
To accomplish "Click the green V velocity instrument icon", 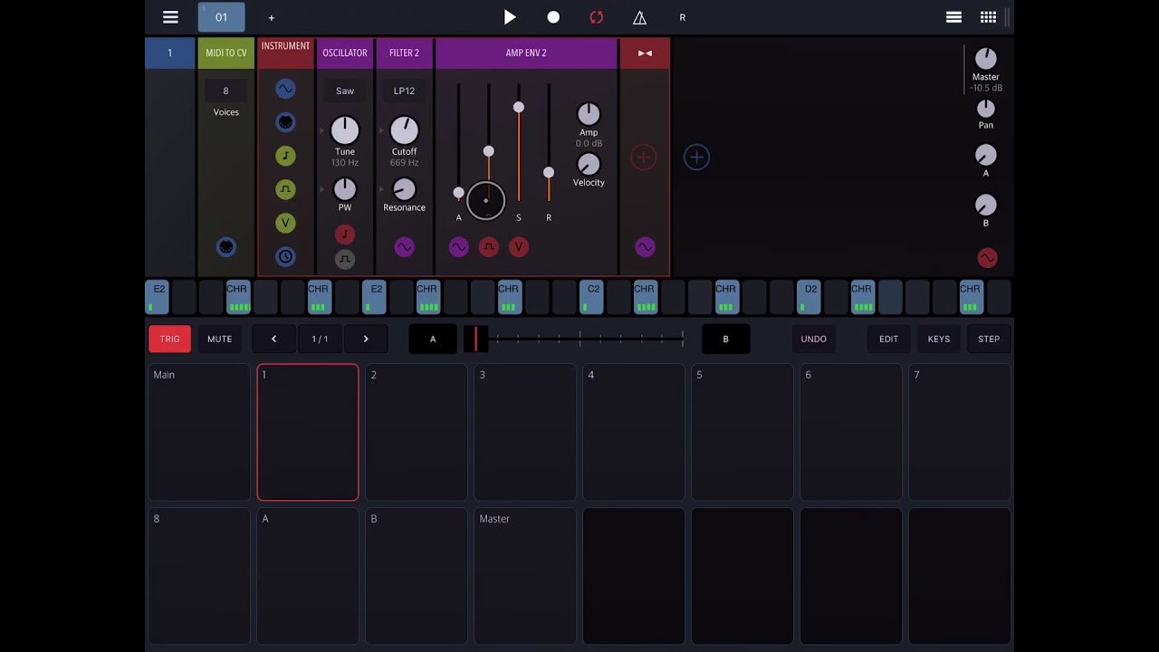I will point(285,223).
